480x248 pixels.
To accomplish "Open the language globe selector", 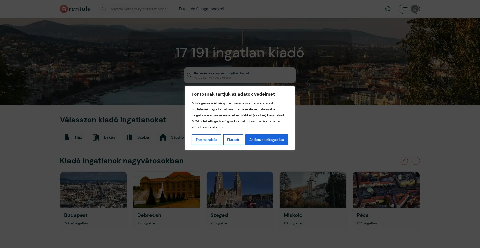I will click(388, 9).
